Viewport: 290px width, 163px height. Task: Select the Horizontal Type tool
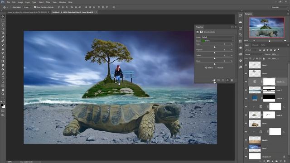[3, 77]
